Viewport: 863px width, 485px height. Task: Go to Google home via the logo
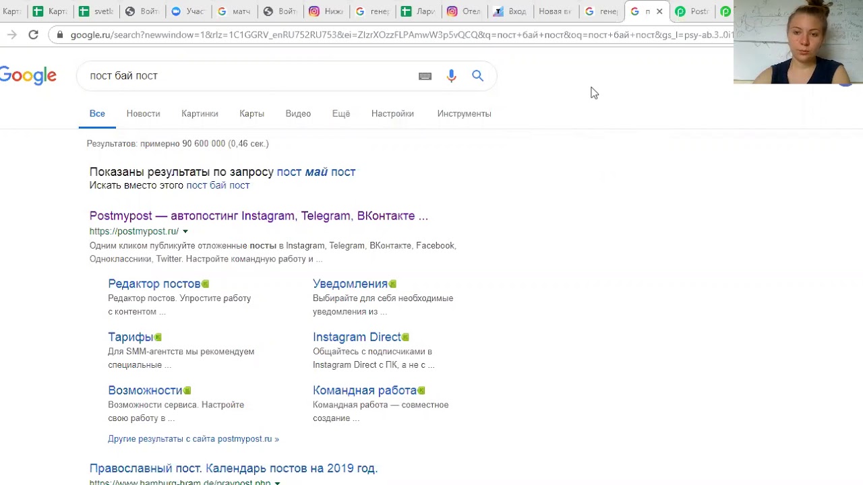[28, 76]
